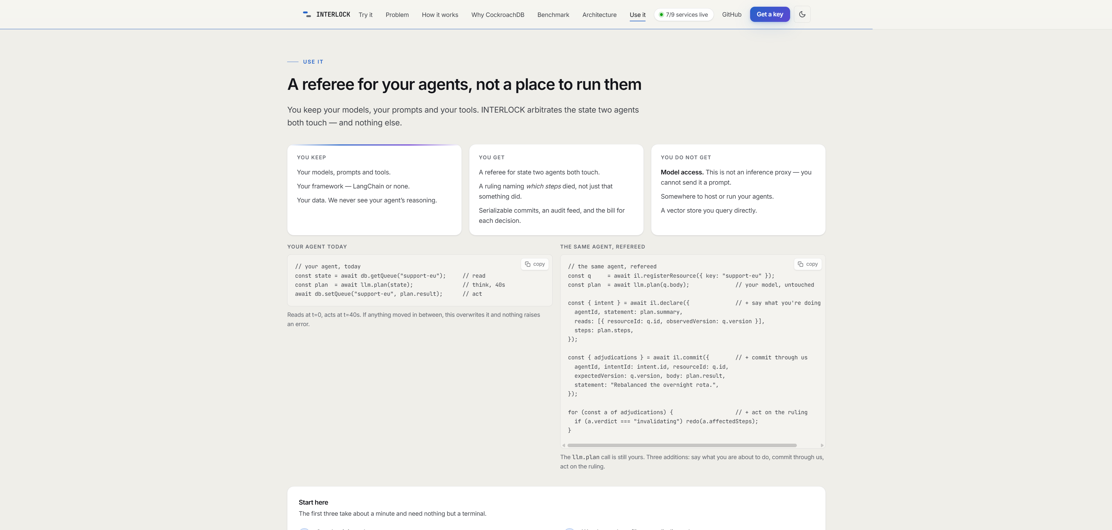
Task: Click the 'YOUR AGENT TODAY' label
Action: [x=317, y=247]
